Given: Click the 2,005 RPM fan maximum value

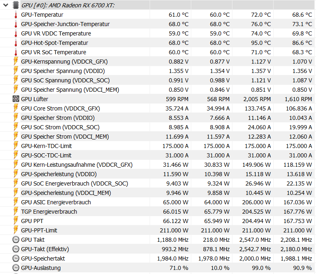Looking at the screenshot, I should tap(257, 99).
